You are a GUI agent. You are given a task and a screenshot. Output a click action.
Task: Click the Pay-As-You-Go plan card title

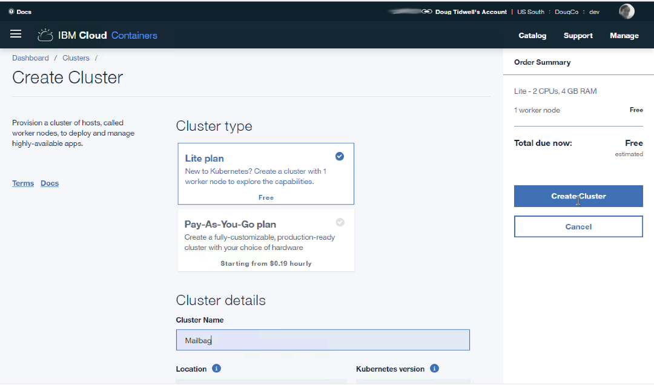pyautogui.click(x=230, y=225)
